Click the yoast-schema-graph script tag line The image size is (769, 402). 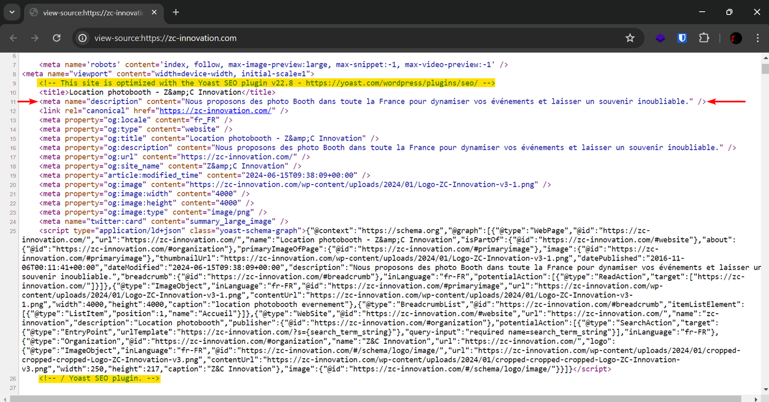pyautogui.click(x=172, y=230)
